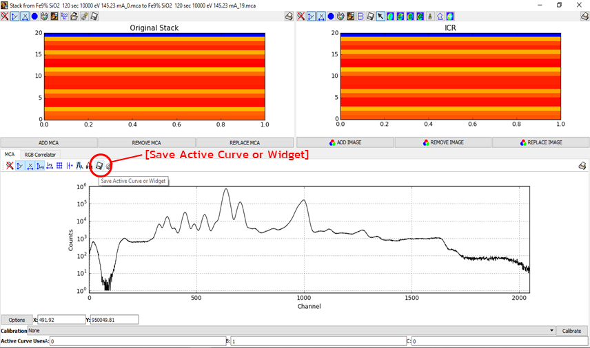Image resolution: width=590 pixels, height=348 pixels.
Task: Click Active Curve C coefficient field
Action: 499,341
